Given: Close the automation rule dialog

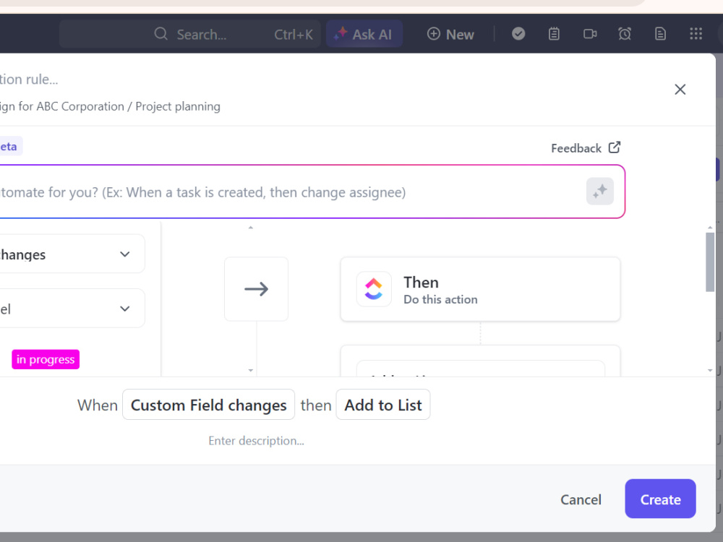Looking at the screenshot, I should [x=680, y=90].
